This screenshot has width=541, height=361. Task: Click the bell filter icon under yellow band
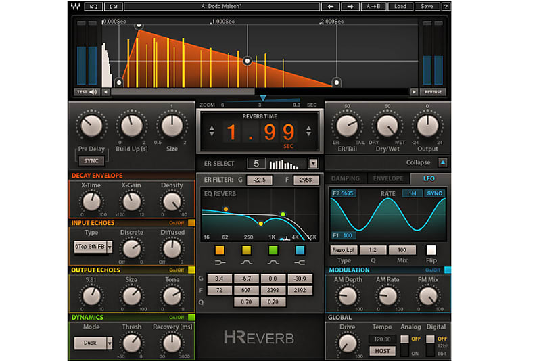[x=246, y=263]
